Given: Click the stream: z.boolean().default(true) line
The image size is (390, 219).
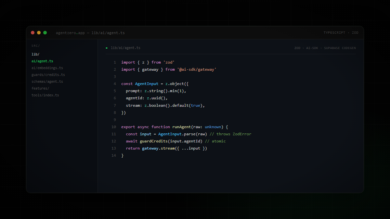Looking at the screenshot, I should (x=165, y=105).
